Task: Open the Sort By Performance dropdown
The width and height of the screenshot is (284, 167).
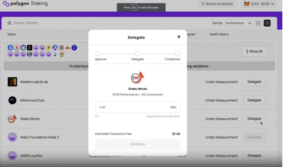Action: pyautogui.click(x=238, y=23)
